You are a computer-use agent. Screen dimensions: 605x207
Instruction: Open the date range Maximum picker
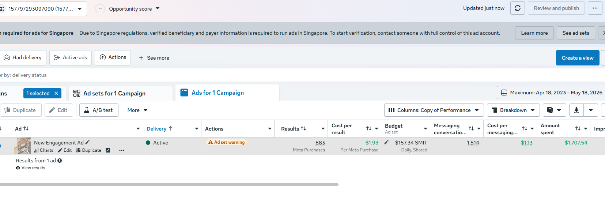click(551, 93)
